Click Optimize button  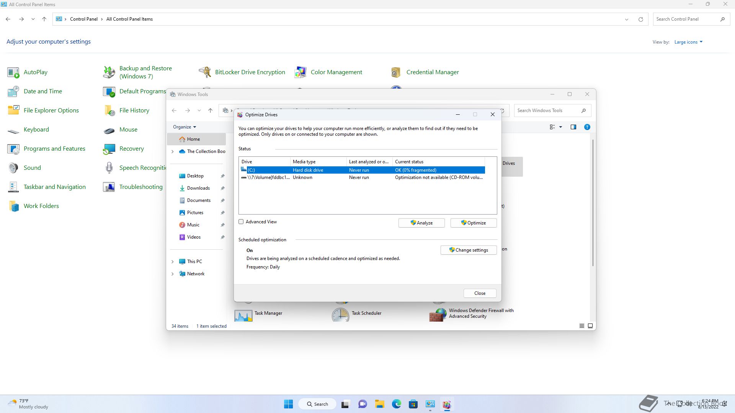[474, 223]
